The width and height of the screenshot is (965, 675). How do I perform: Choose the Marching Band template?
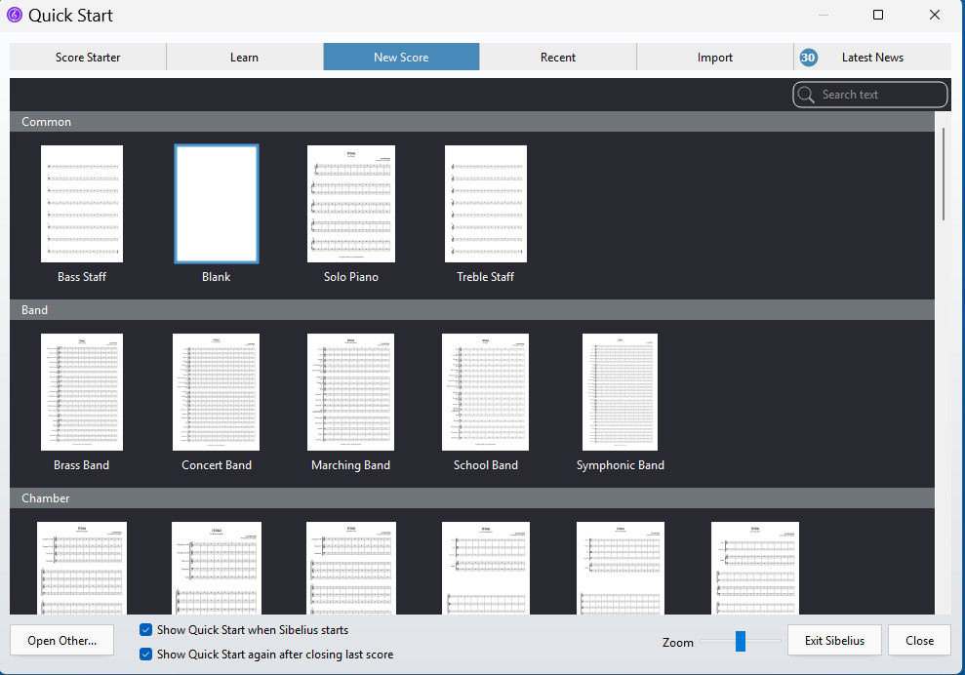351,402
